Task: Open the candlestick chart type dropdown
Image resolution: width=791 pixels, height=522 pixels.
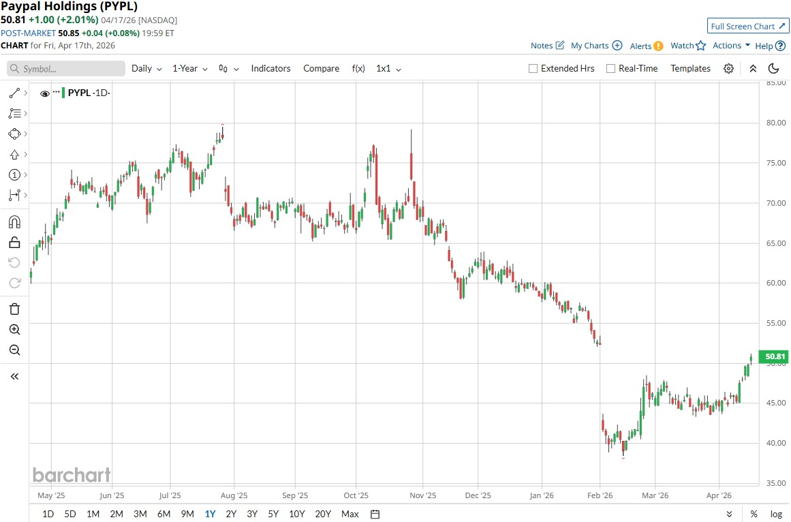Action: (228, 69)
